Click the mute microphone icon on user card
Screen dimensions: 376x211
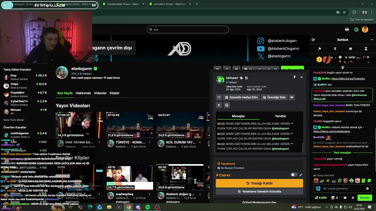click(x=219, y=105)
